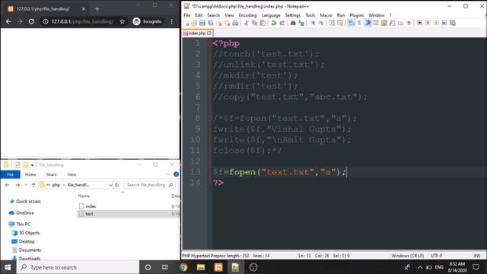Click the Zoom In toolbar icon
This screenshot has width=487, height=274.
(x=313, y=23)
